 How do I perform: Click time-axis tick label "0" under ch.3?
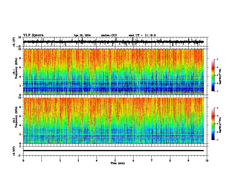tap(23, 161)
